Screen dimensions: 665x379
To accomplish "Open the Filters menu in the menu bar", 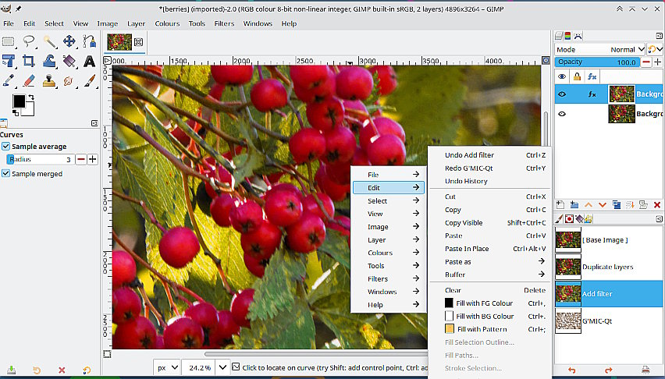I will tap(224, 23).
